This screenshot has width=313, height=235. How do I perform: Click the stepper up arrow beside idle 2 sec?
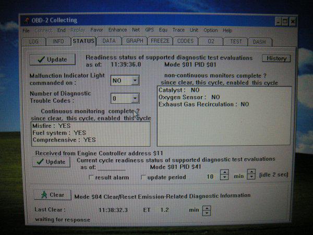[x=251, y=172]
